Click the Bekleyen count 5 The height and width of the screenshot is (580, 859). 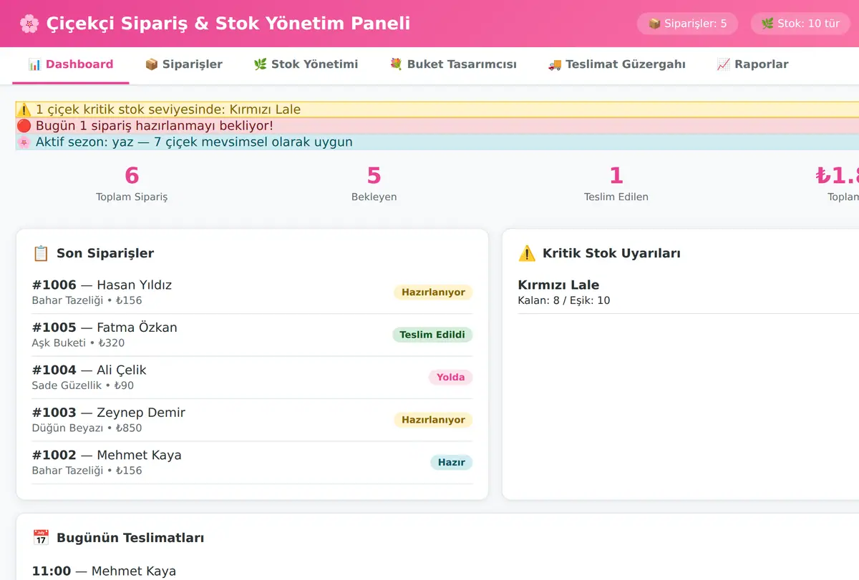tap(374, 176)
